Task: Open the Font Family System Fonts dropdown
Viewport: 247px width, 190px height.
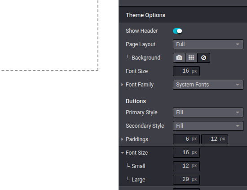Action: tap(208, 85)
